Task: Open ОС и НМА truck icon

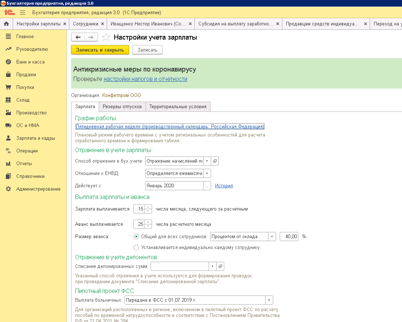Action: [8, 125]
